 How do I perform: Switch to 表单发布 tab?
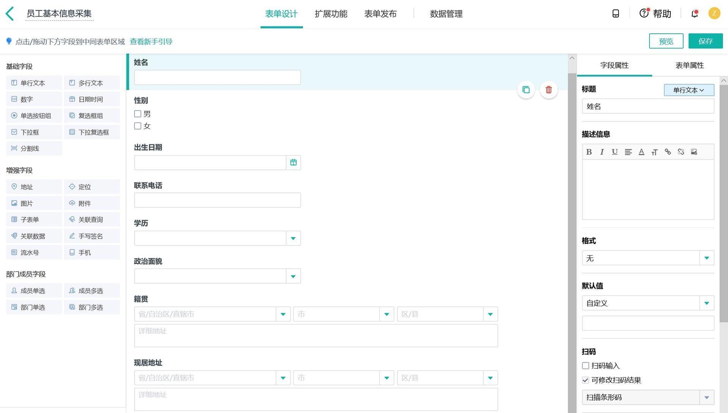coord(380,14)
